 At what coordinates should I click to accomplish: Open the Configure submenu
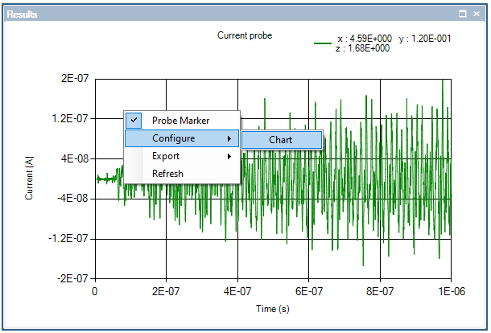182,138
